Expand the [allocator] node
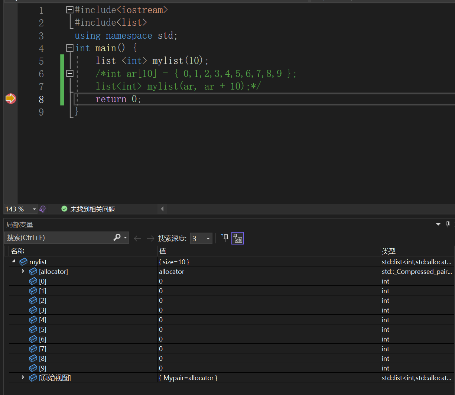The width and height of the screenshot is (455, 395). pyautogui.click(x=23, y=271)
